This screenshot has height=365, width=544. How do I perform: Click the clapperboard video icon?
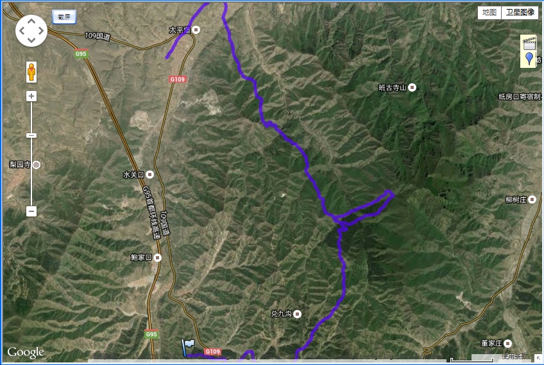pos(529,43)
